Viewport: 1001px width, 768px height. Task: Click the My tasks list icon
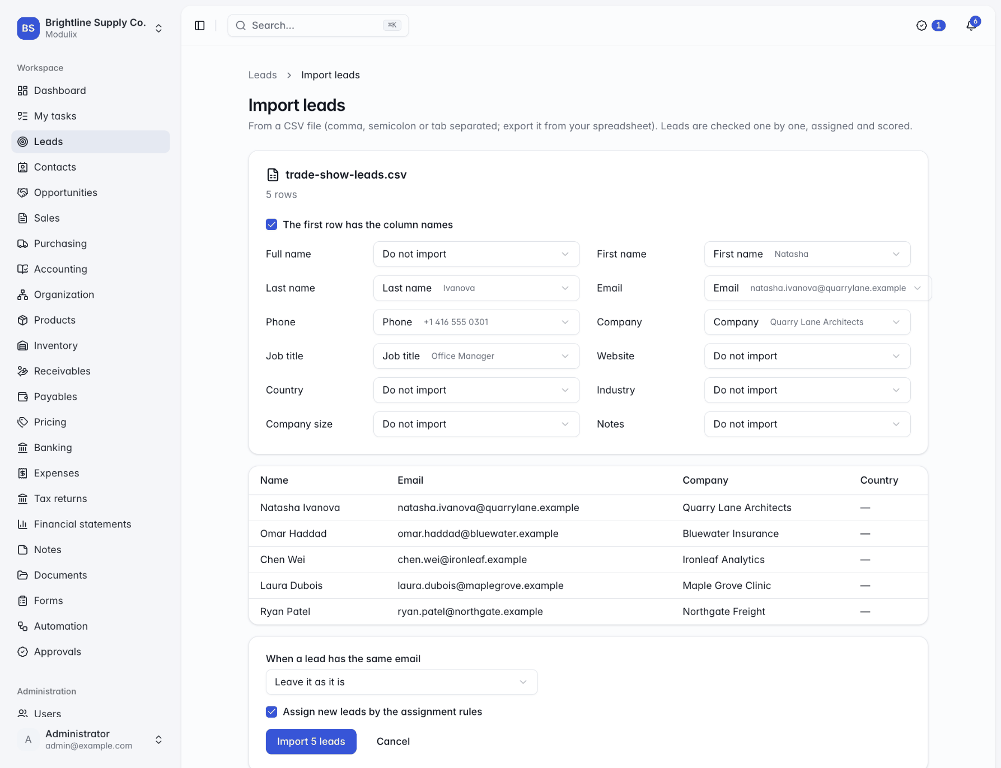(x=22, y=116)
